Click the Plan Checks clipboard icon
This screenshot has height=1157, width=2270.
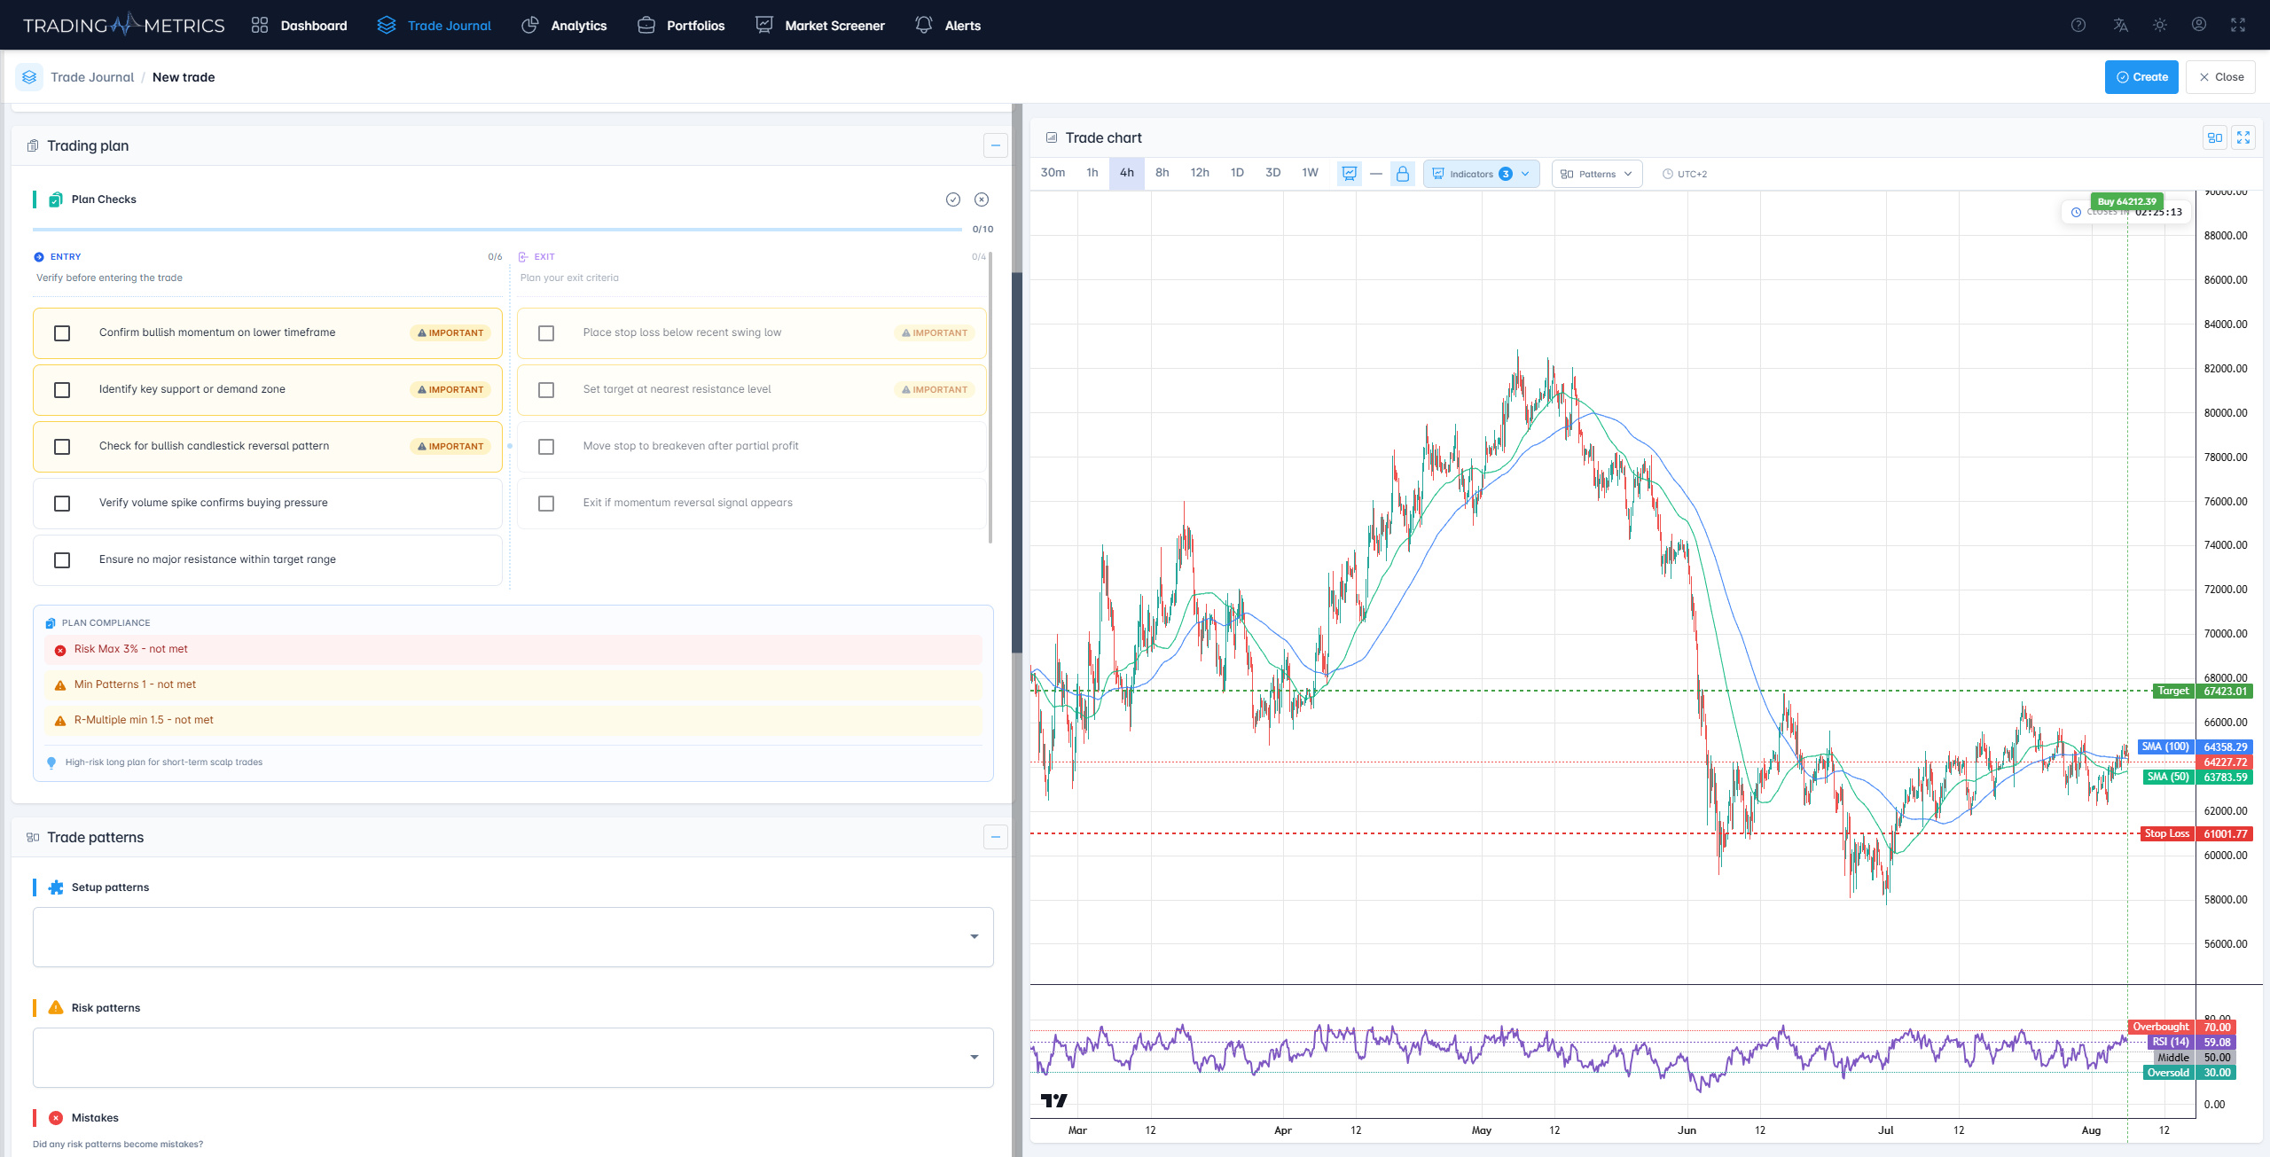coord(56,199)
